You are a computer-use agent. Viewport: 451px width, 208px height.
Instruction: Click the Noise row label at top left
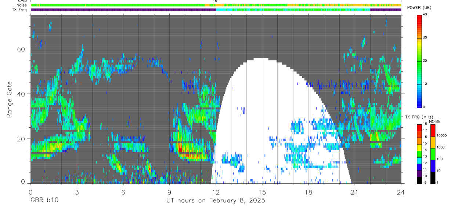(x=22, y=5)
